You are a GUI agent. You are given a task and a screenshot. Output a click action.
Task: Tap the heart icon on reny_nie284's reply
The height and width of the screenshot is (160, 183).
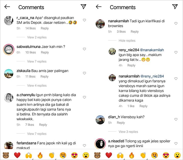176,52
